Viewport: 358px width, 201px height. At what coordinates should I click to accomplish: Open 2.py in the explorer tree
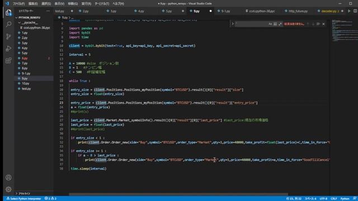click(x=25, y=38)
